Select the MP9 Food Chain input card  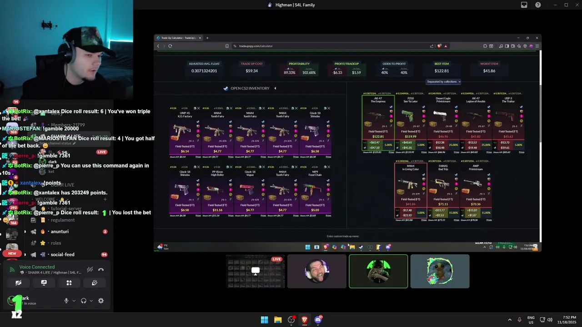click(x=315, y=191)
